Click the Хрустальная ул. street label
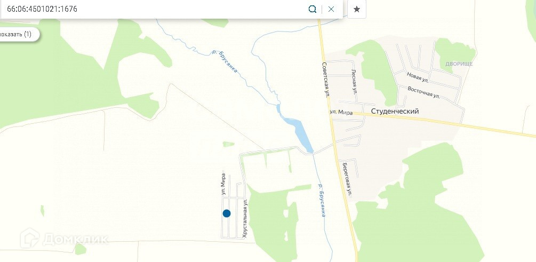This screenshot has width=536, height=262. pos(244,219)
